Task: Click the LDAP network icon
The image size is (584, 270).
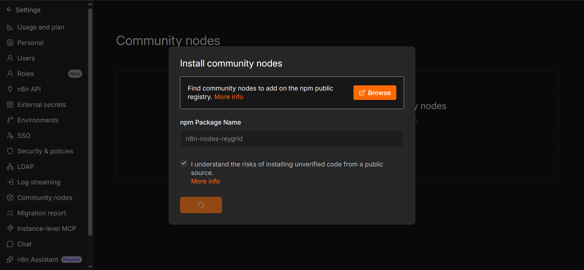Action: point(10,167)
